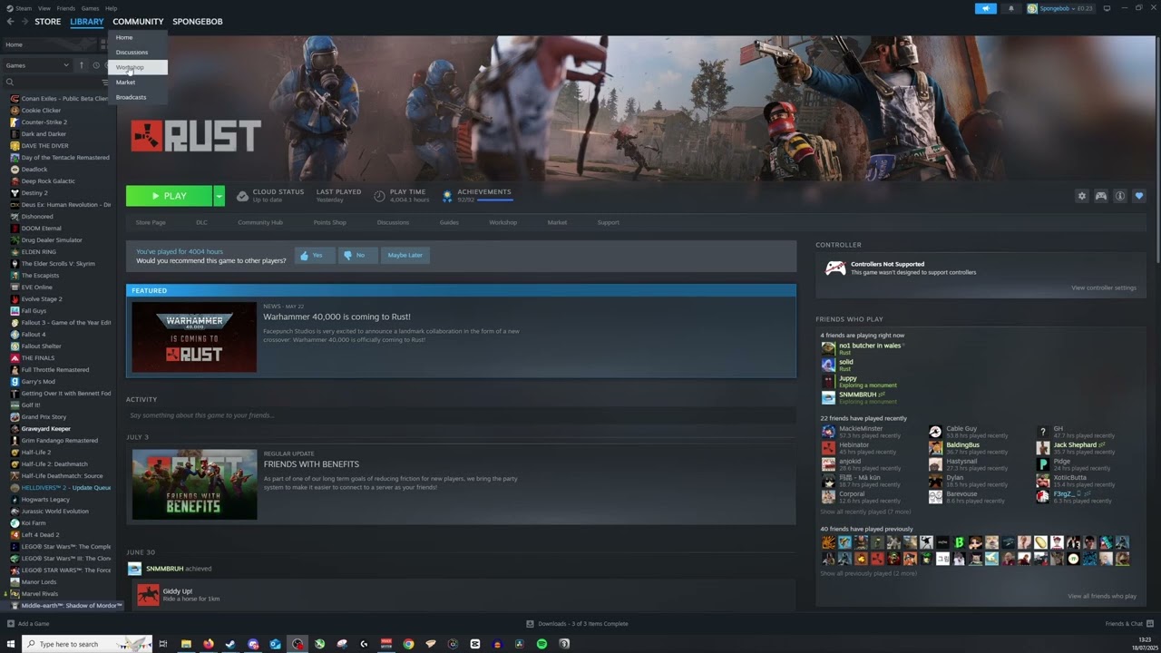The height and width of the screenshot is (653, 1161).
Task: Select ELDEN RING in library list
Action: pos(39,252)
